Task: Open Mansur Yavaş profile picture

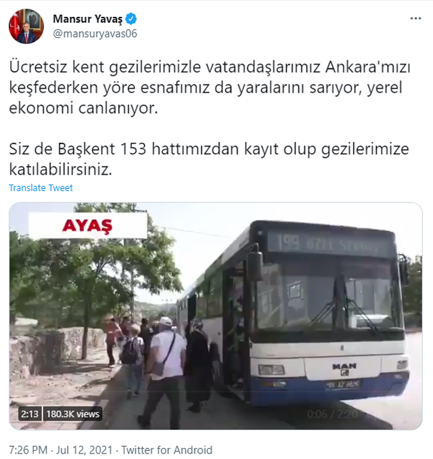Action: click(x=26, y=26)
